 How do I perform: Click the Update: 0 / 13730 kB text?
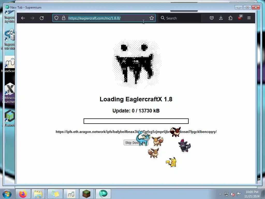[136, 111]
